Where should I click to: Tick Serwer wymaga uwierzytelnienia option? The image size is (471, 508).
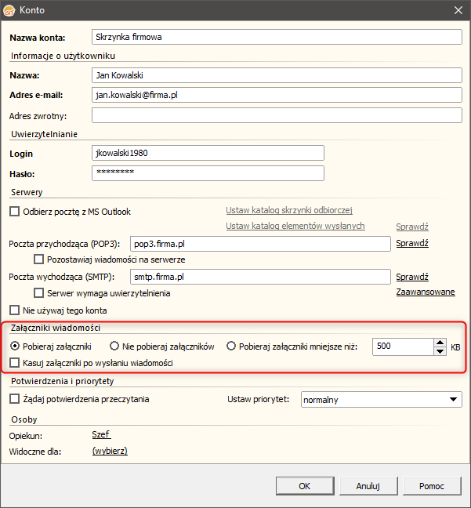[x=38, y=293]
